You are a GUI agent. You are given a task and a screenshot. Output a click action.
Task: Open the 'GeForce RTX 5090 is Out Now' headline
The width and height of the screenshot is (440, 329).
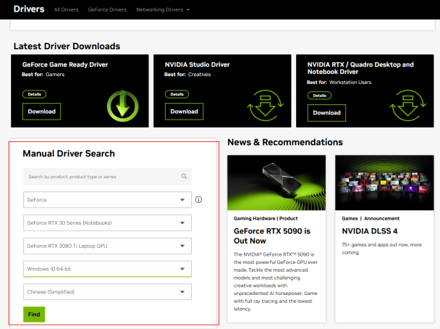point(272,236)
